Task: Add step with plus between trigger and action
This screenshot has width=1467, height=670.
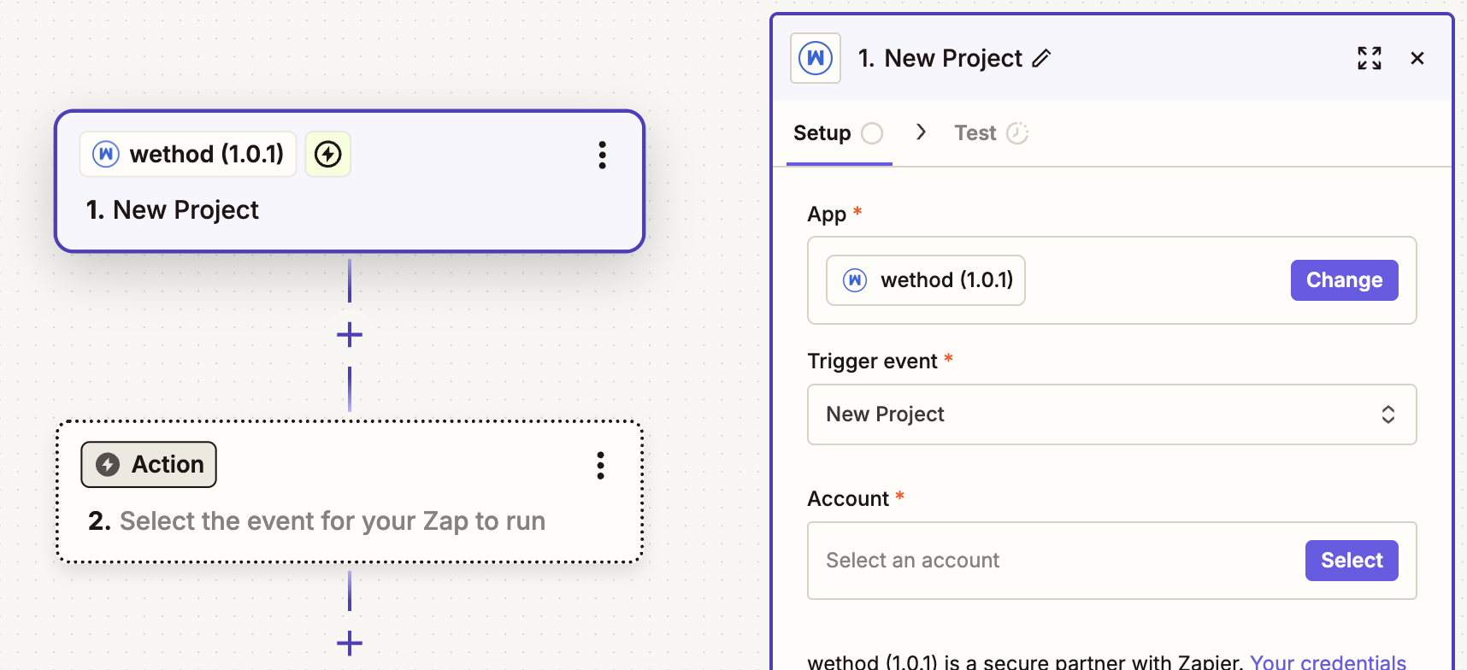Action: [350, 334]
